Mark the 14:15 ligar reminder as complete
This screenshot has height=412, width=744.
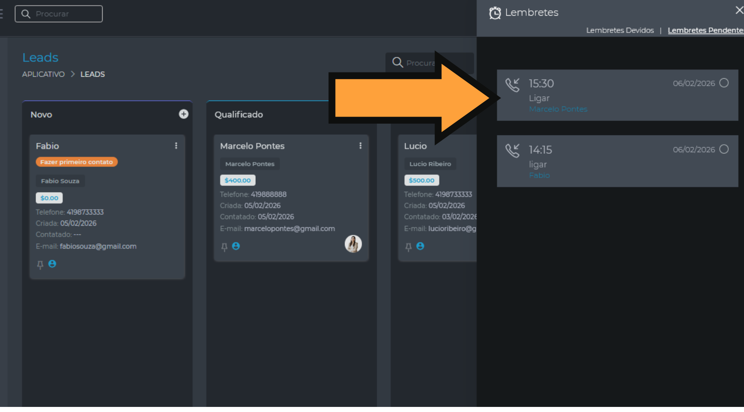click(724, 149)
